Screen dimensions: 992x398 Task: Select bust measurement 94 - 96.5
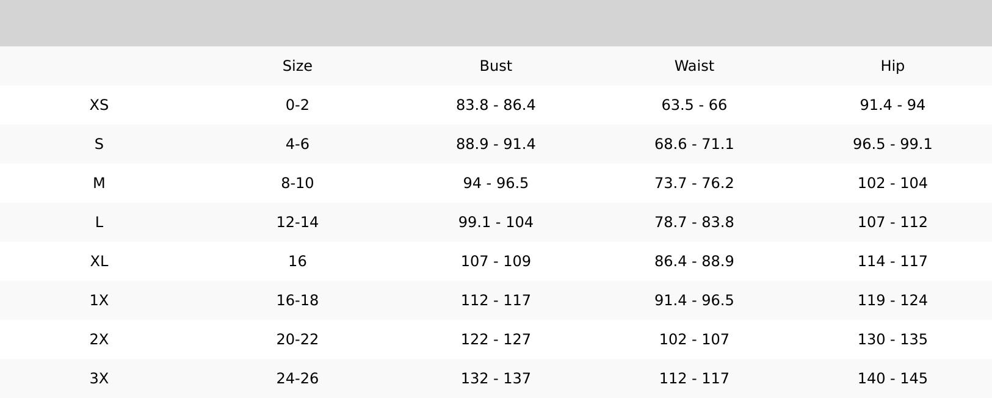496,183
